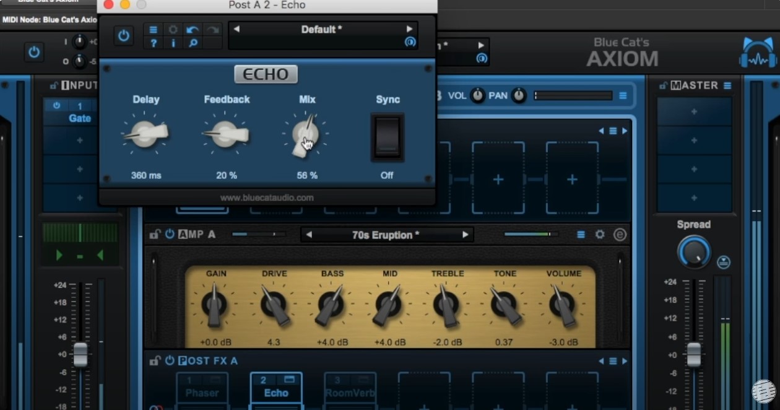Open the channel strip menu icon
The height and width of the screenshot is (410, 780).
click(623, 95)
